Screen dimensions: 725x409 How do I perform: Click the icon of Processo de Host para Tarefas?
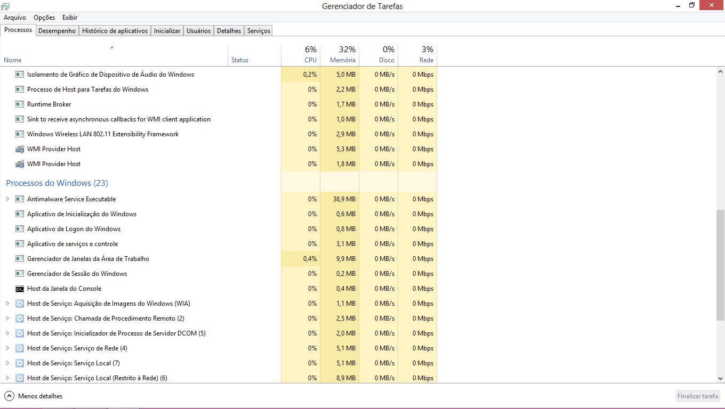click(20, 89)
